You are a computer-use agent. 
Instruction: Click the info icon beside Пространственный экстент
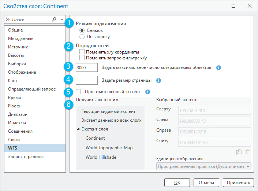pyautogui.click(x=147, y=92)
